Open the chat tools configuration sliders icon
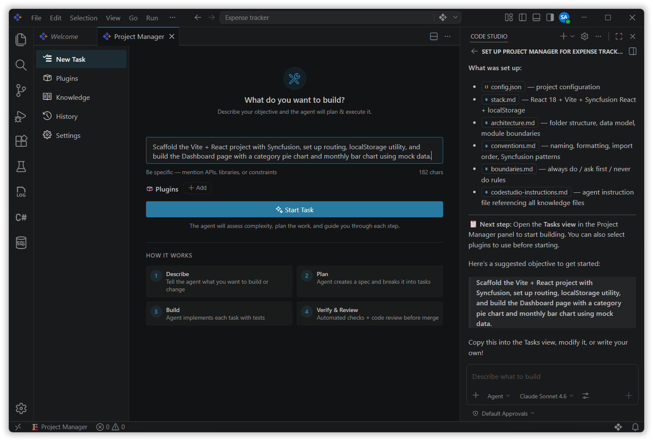 point(586,396)
